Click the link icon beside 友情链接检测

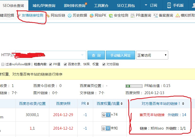pos(19,15)
